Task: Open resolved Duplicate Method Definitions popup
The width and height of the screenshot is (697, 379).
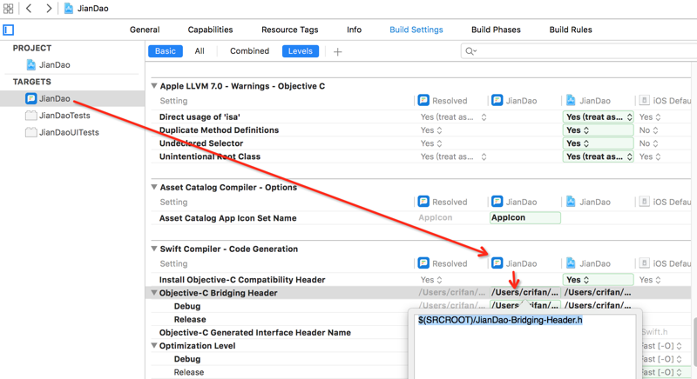Action: click(x=431, y=130)
